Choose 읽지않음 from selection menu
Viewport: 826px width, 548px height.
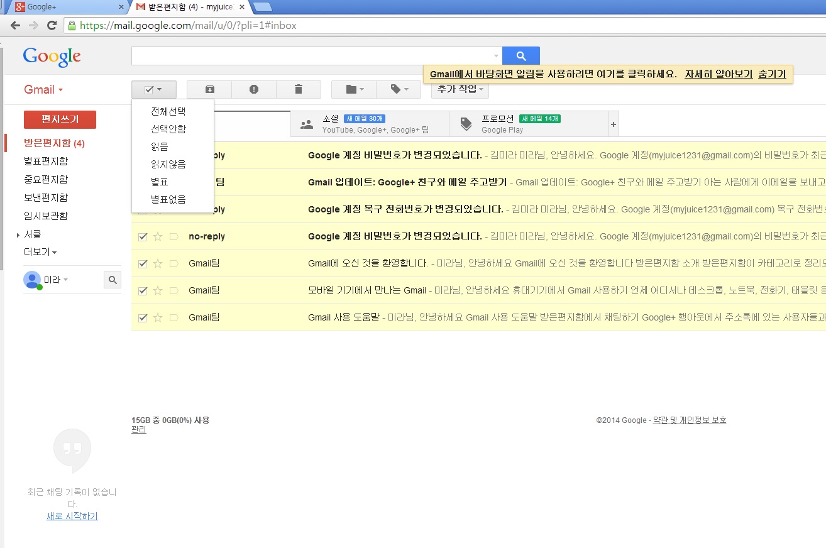pyautogui.click(x=168, y=164)
